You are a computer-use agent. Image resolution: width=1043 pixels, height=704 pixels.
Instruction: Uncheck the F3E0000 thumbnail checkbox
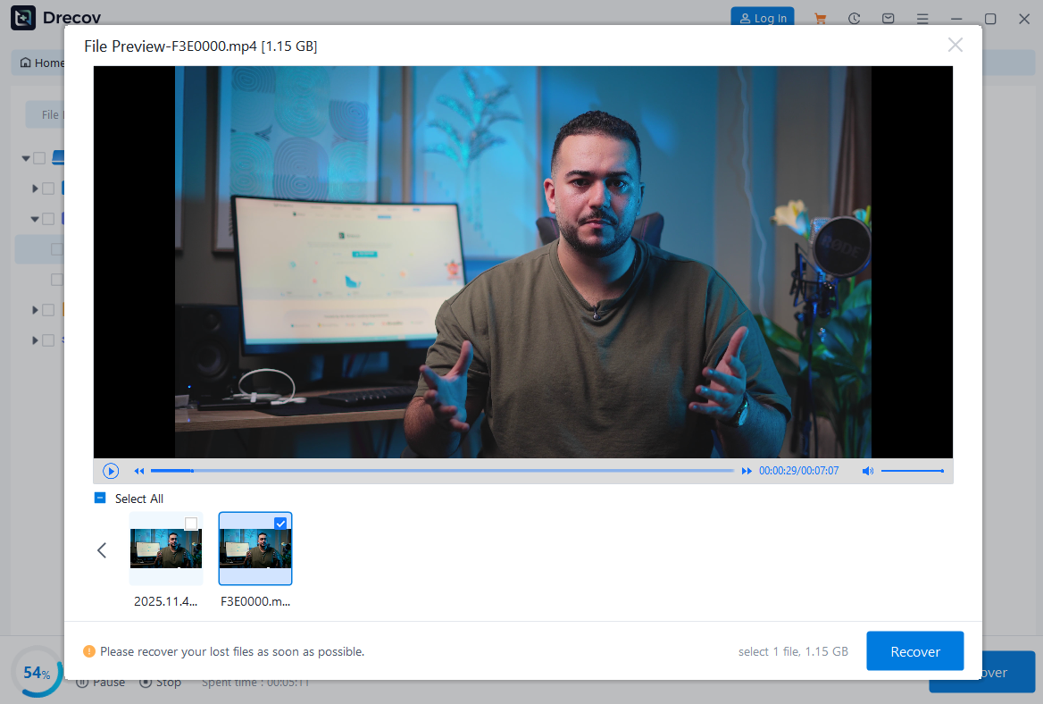click(x=280, y=524)
